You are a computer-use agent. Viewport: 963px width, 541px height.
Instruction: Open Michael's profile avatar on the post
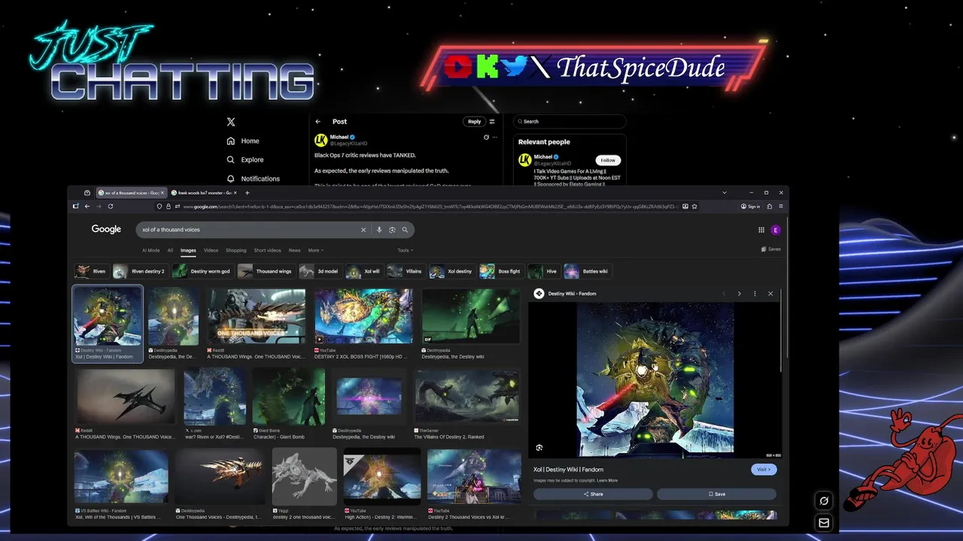[320, 140]
